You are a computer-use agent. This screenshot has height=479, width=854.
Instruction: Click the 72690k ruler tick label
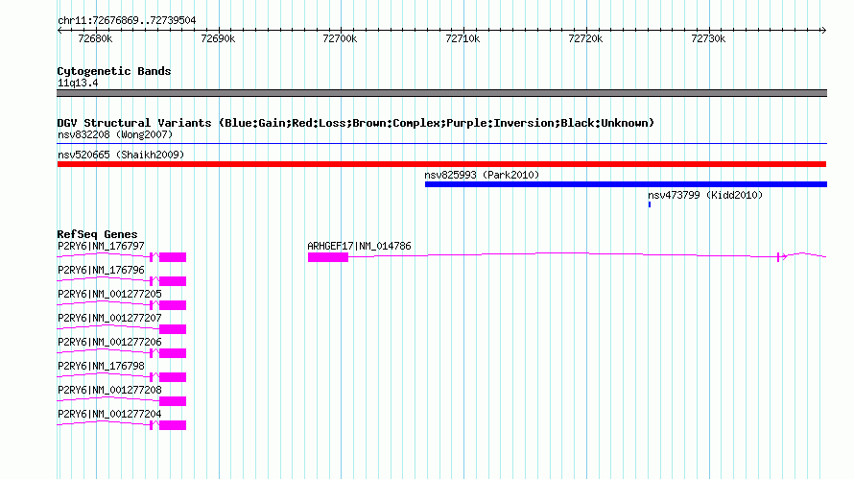click(x=218, y=38)
